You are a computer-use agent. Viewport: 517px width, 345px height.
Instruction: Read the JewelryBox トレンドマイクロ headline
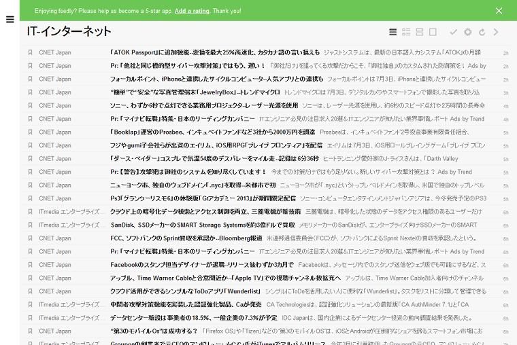pyautogui.click(x=195, y=92)
